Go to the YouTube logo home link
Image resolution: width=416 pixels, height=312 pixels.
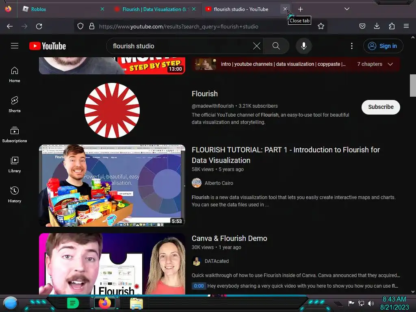(x=48, y=46)
